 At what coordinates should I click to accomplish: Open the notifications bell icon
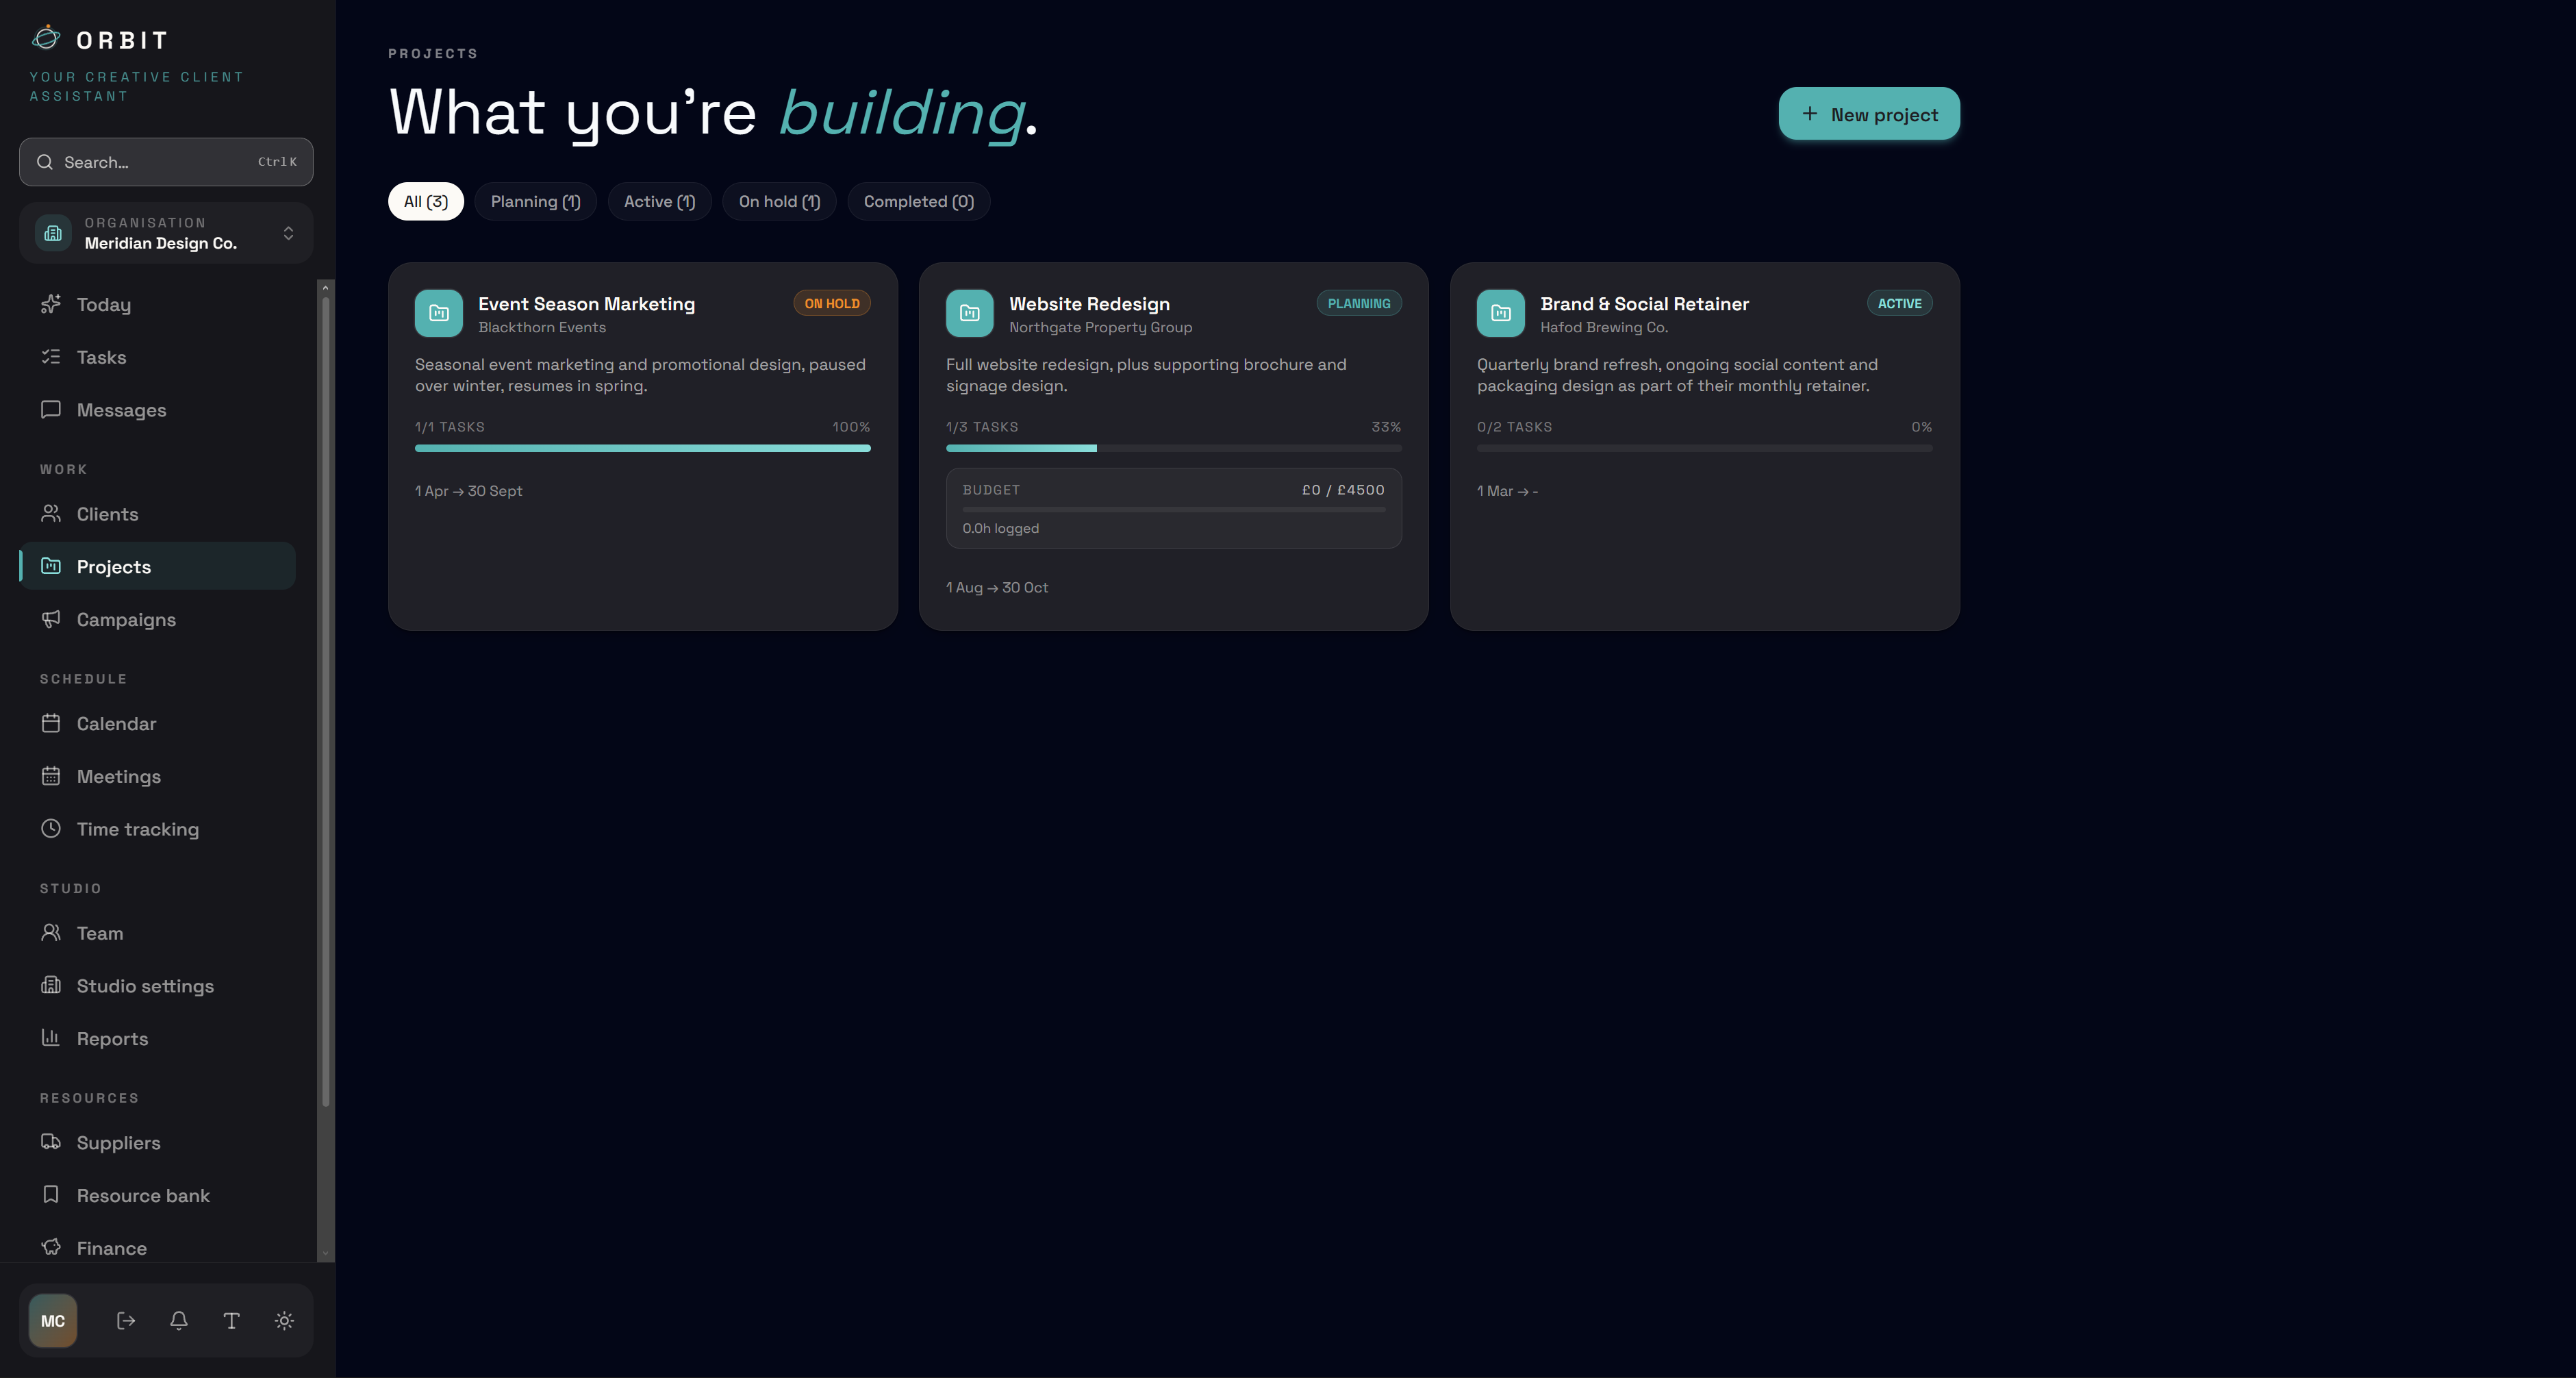[179, 1321]
